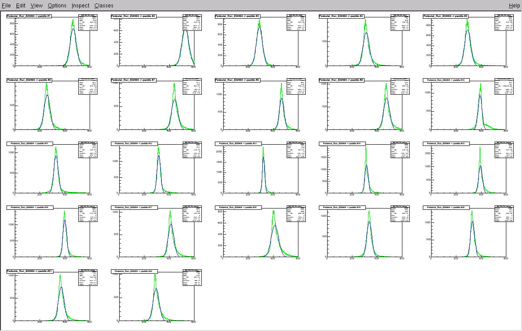Click the statistics box of paddle #18 plot
The height and width of the screenshot is (331, 522).
tap(296, 214)
